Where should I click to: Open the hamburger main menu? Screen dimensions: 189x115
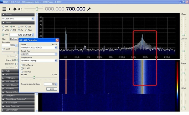pyautogui.click(x=4, y=9)
